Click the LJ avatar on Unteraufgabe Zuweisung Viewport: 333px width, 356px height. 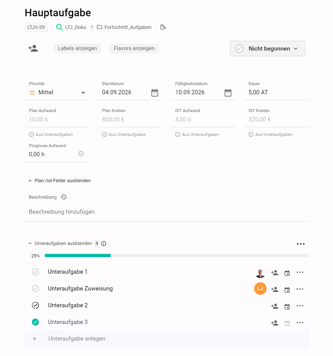[260, 288]
